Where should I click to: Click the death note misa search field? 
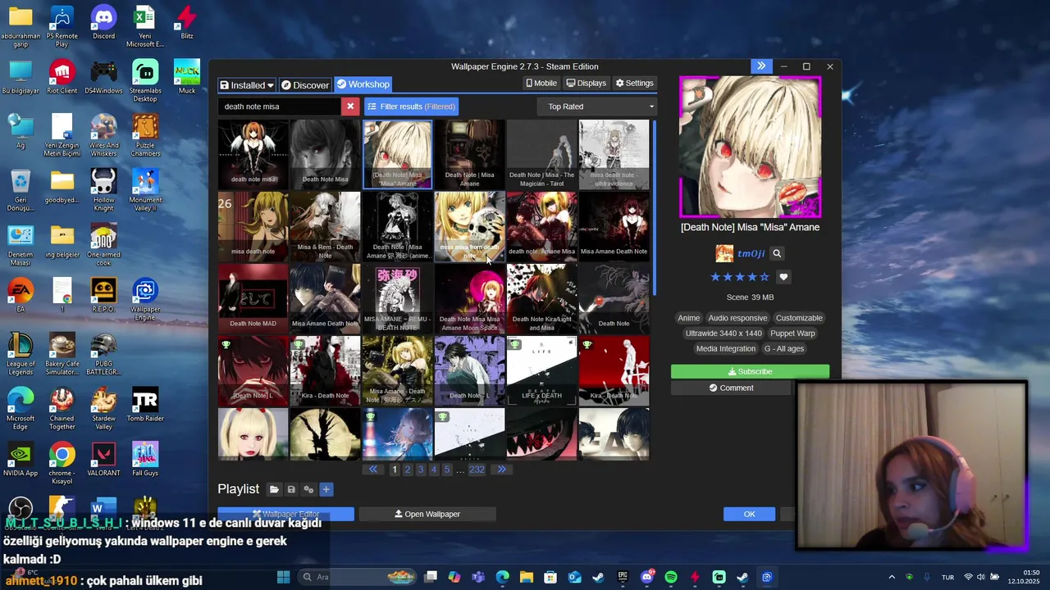click(x=279, y=107)
